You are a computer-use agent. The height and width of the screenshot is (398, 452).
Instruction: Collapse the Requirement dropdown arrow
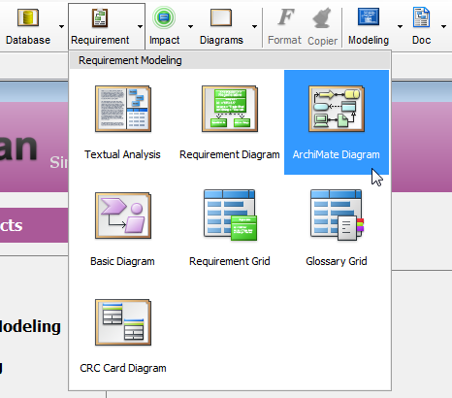click(x=140, y=26)
